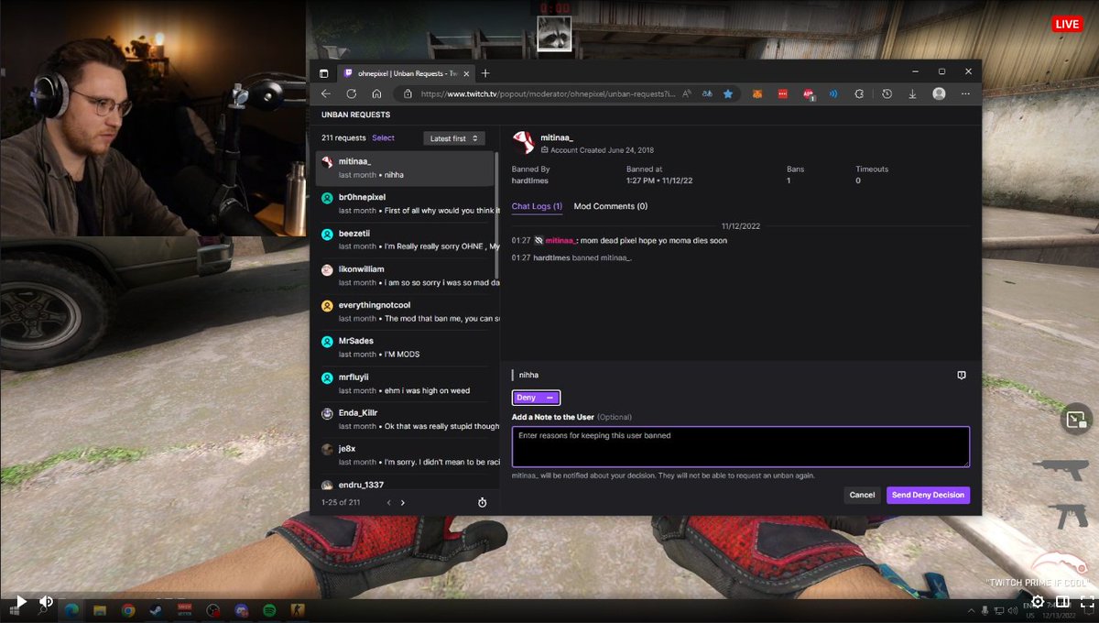Open everythingnotcool's unban request
Viewport: 1099px width, 623px height.
pos(405,311)
